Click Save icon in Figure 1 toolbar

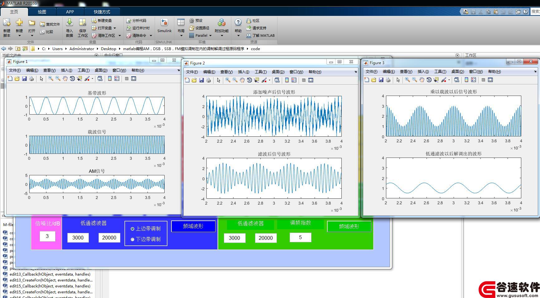24,79
